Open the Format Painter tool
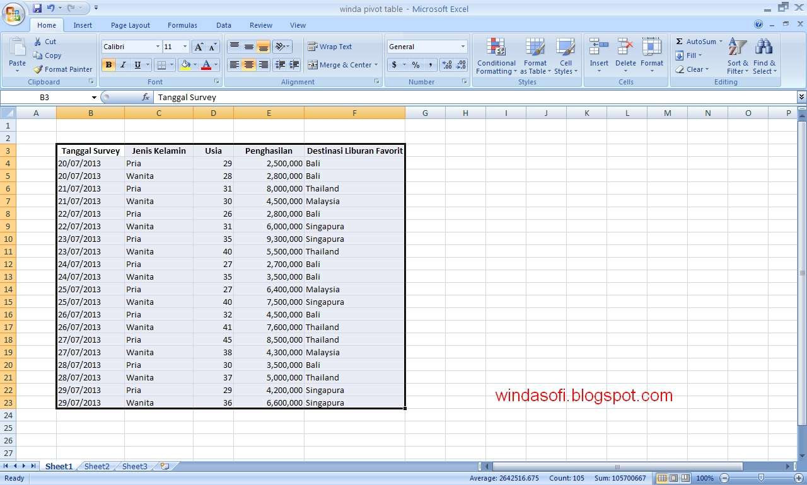Image resolution: width=807 pixels, height=485 pixels. pos(63,69)
